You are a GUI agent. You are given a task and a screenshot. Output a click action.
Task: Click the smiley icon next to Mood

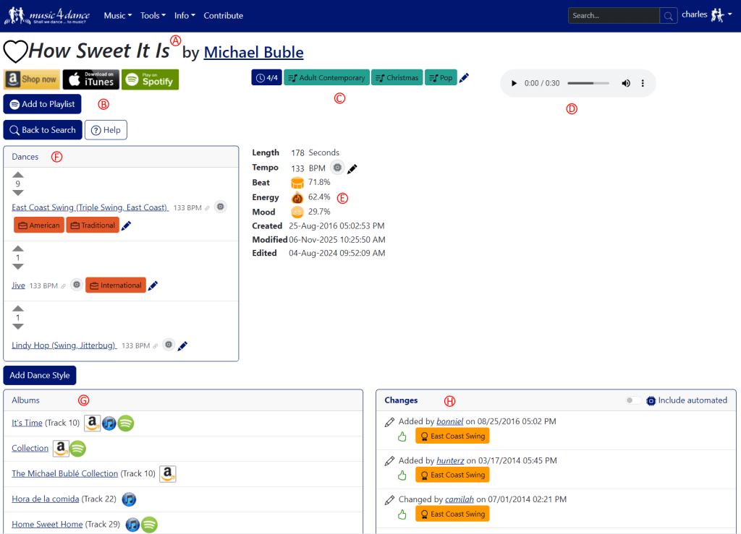click(x=297, y=212)
